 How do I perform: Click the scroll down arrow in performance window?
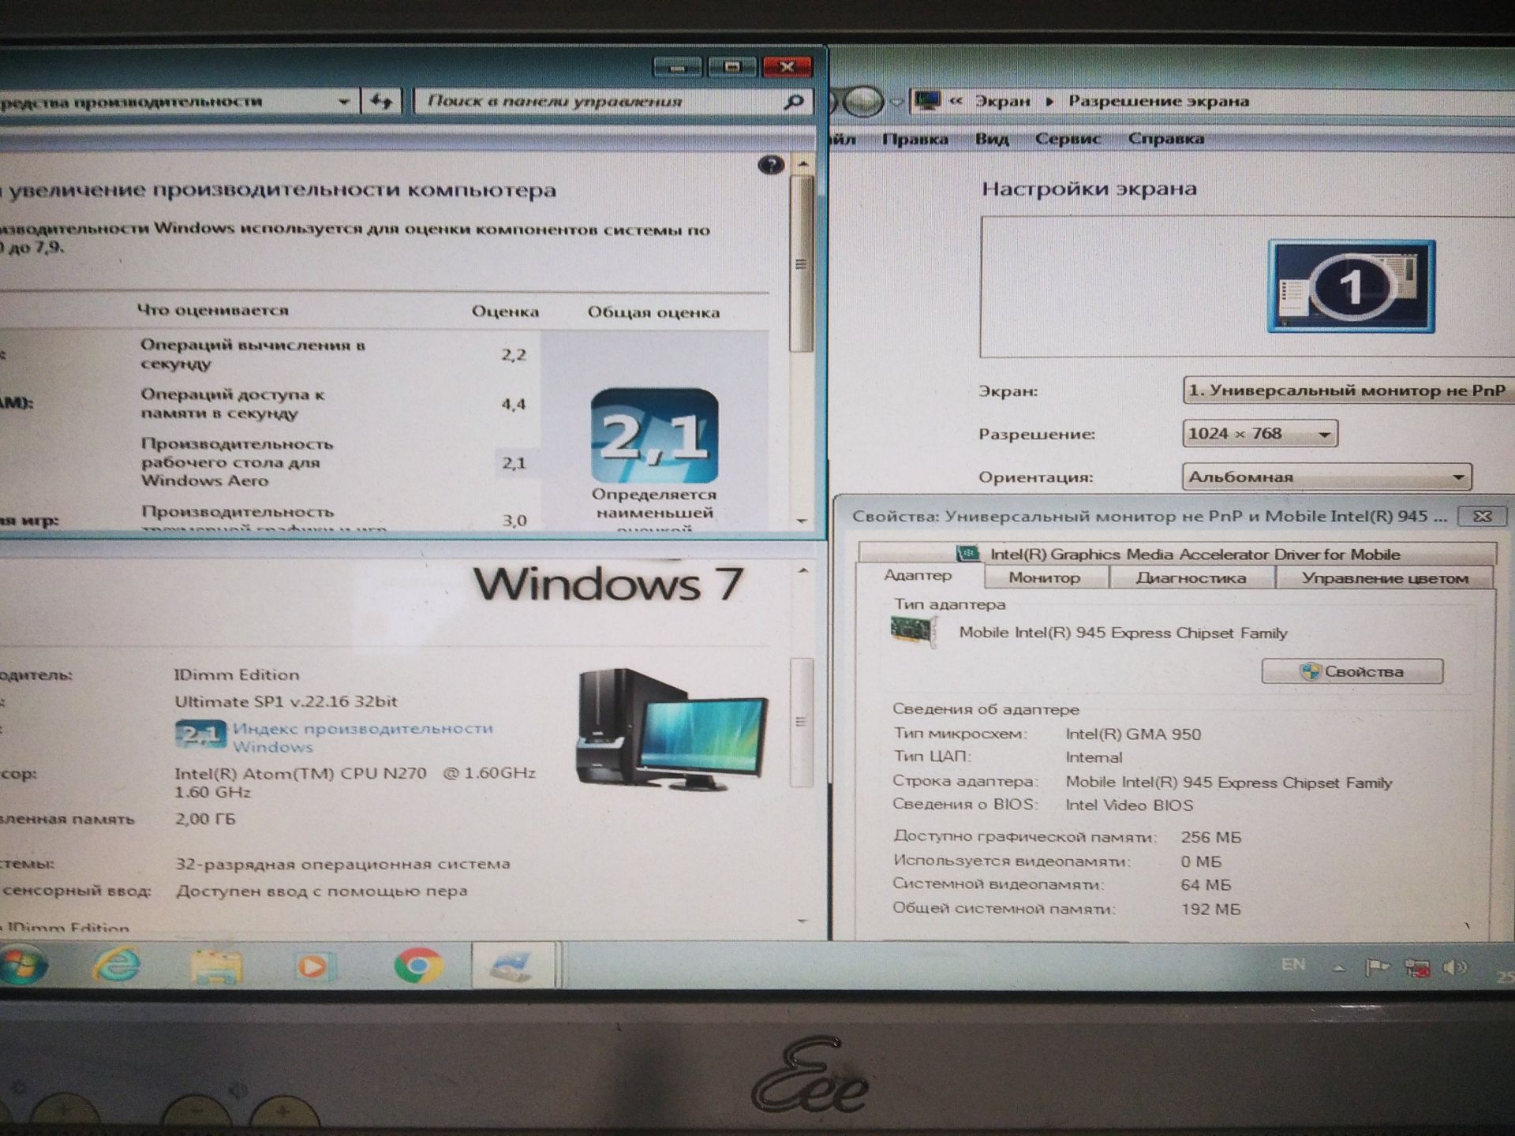click(802, 521)
